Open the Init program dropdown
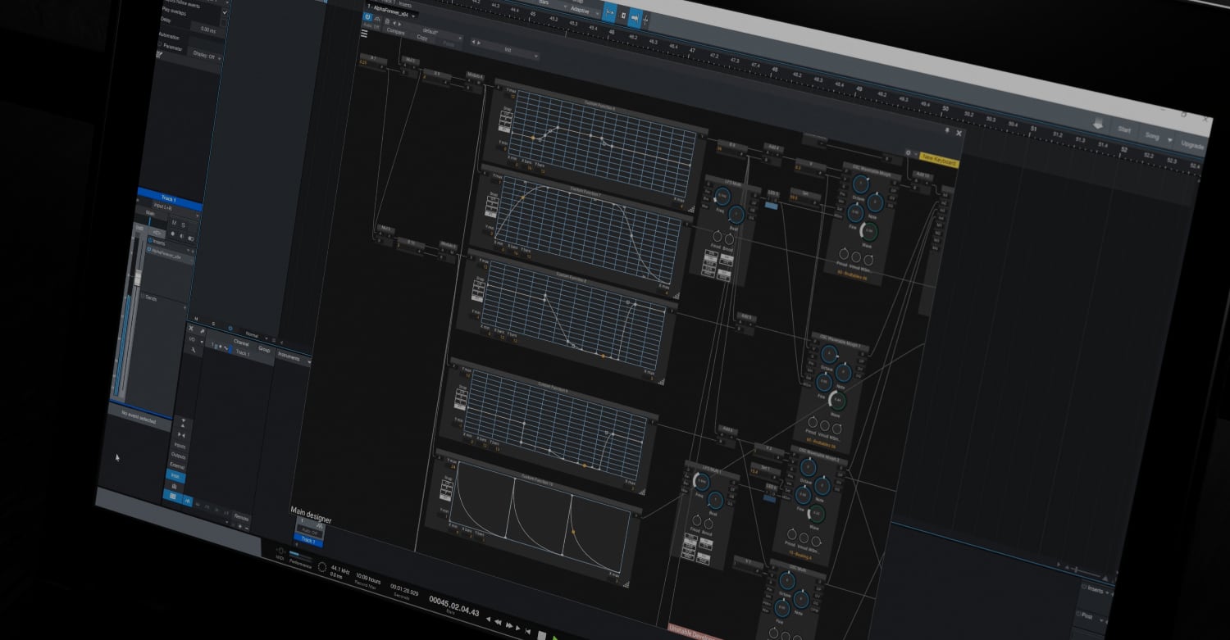Screen dimensions: 1230x640 [x=508, y=50]
